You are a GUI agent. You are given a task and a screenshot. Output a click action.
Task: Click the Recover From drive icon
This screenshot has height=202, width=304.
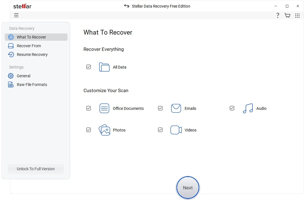11,46
